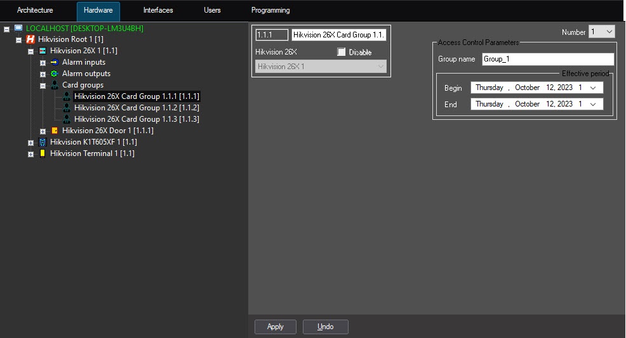Click the Hikvision 26X Door 1 icon
This screenshot has height=338, width=626.
point(55,131)
